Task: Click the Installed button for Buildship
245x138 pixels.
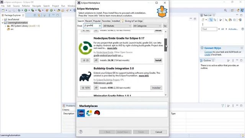Action: click(156, 88)
